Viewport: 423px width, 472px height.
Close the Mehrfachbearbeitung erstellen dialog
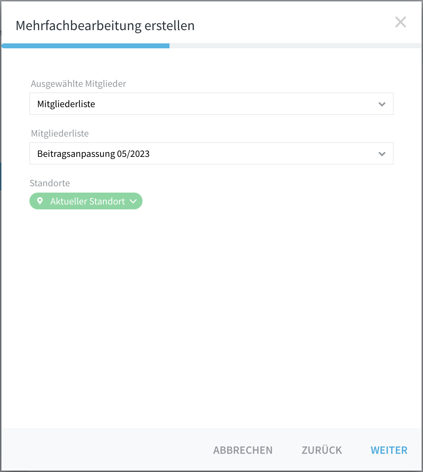(x=400, y=22)
